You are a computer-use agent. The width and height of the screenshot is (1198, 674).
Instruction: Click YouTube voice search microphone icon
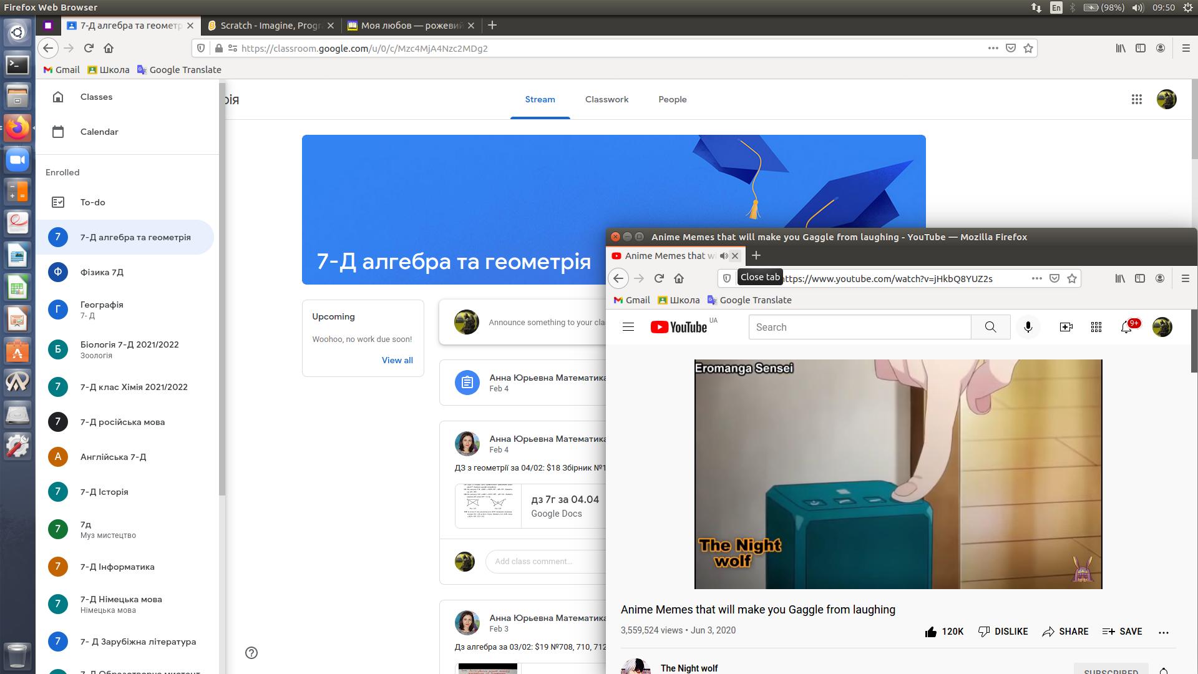click(x=1028, y=327)
